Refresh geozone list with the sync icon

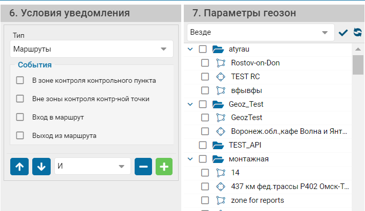(357, 32)
